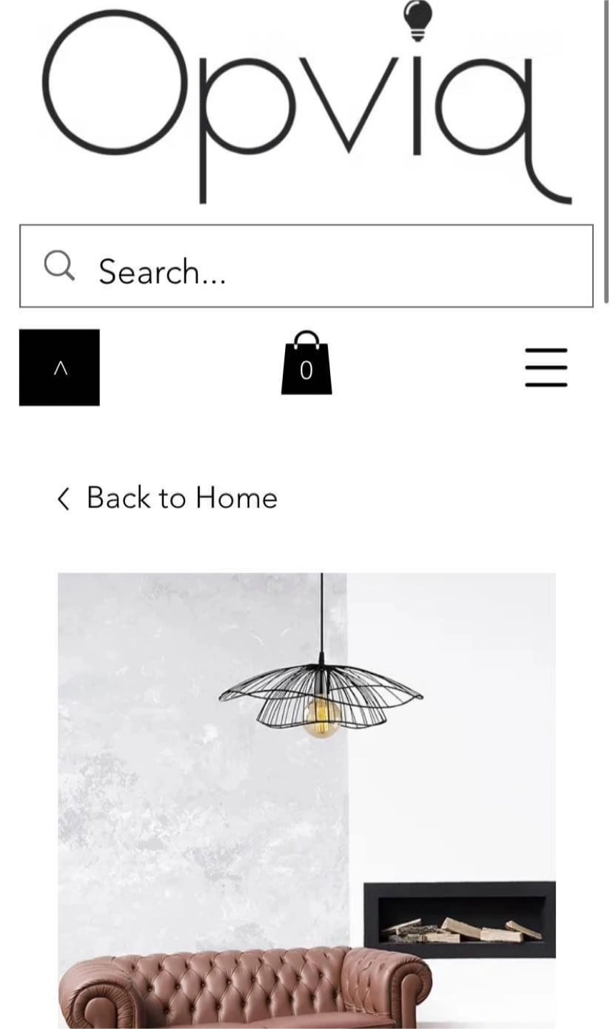Click the lightbulb icon above the logo
613x1029 pixels.
coord(418,20)
